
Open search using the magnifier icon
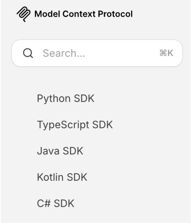28,53
